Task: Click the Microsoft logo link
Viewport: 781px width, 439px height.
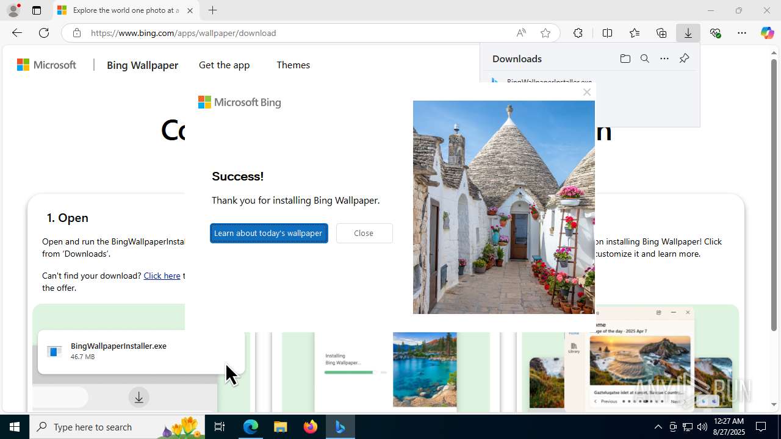Action: coord(46,65)
